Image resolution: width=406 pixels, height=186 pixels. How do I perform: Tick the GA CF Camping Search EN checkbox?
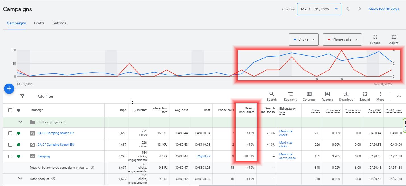10,145
